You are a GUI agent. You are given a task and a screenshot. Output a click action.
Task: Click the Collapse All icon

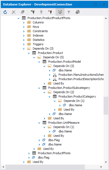pyautogui.click(x=23, y=12)
